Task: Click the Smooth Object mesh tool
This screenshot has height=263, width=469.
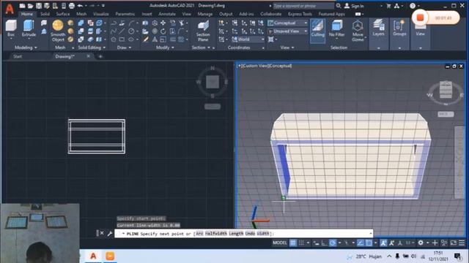Action: pos(58,31)
